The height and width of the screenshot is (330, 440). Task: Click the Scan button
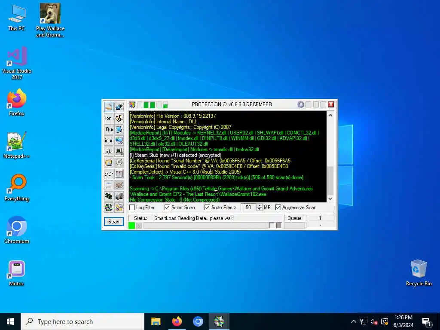(113, 222)
